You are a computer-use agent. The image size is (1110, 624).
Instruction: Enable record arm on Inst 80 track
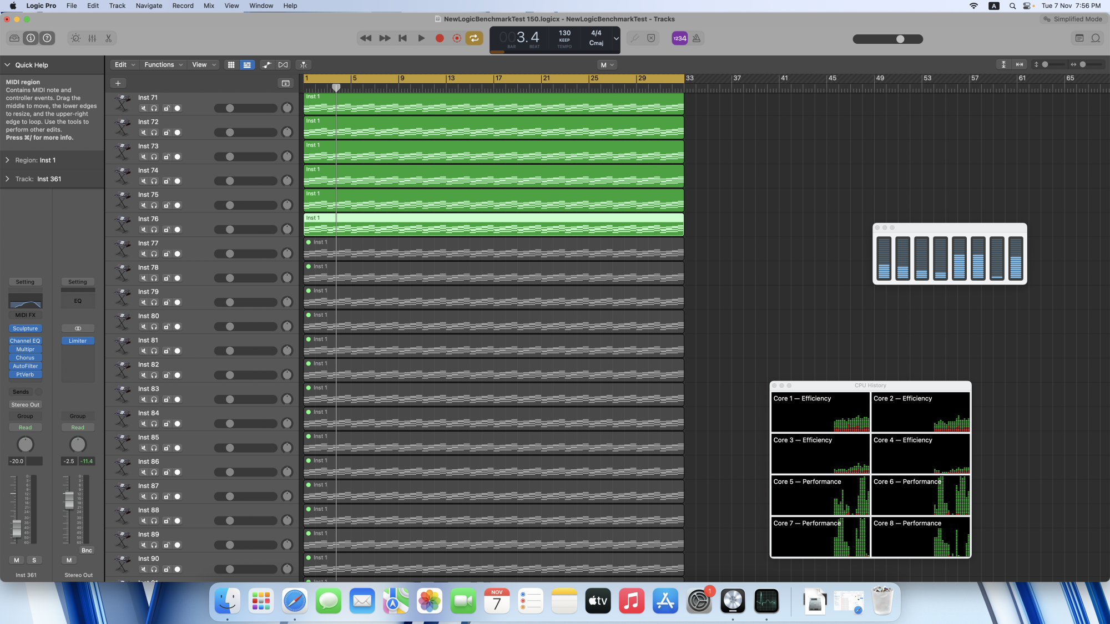[177, 327]
